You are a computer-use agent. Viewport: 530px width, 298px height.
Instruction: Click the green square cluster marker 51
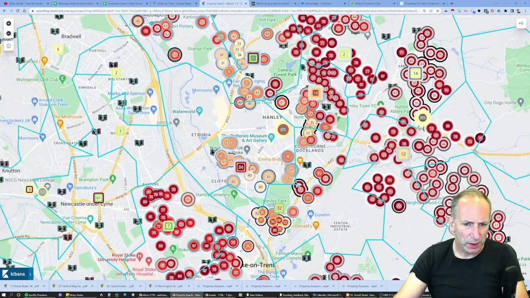[253, 58]
